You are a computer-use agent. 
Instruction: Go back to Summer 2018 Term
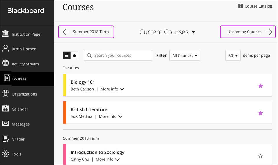click(x=86, y=32)
